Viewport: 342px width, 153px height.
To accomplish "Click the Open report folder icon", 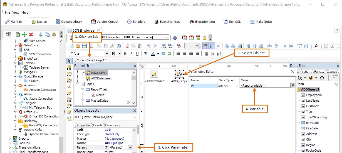I will [78, 46].
